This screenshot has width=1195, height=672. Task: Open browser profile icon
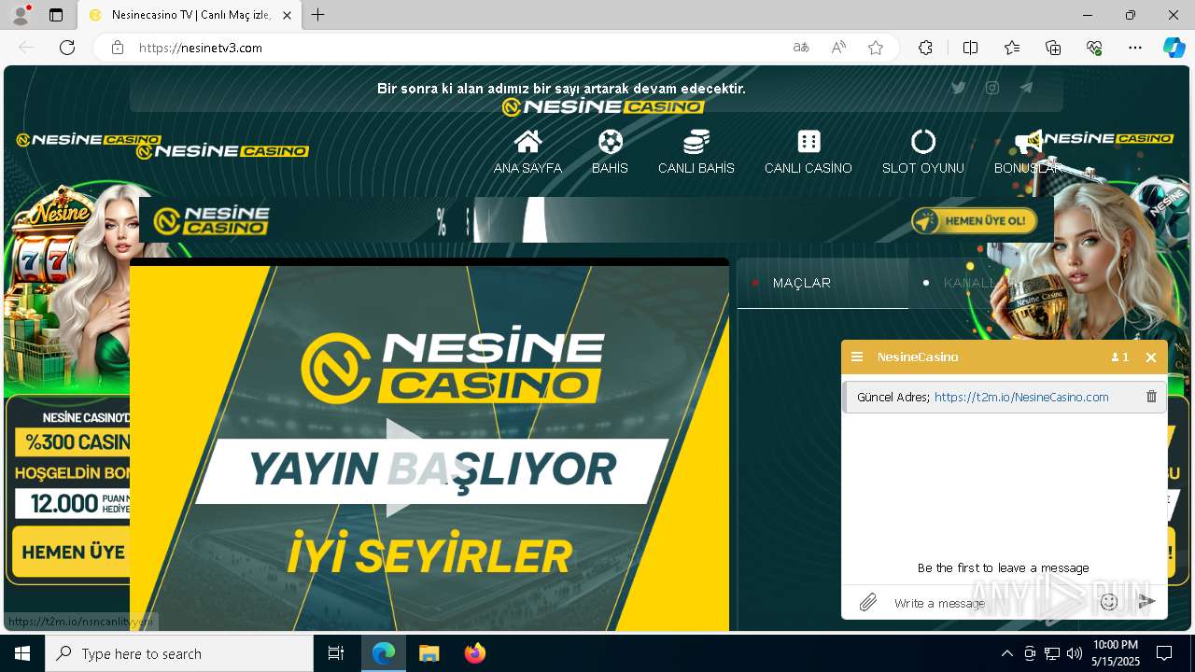click(20, 15)
